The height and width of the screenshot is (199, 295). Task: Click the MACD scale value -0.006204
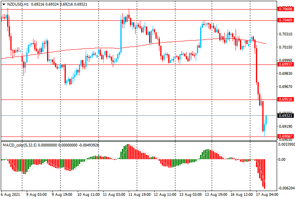pos(286,188)
